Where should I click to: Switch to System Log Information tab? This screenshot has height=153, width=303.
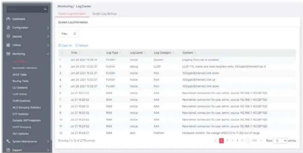(x=72, y=14)
